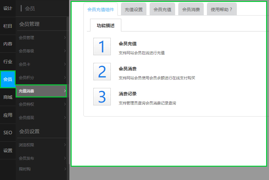
Task: Open the 会员卡 submenu item
Action: coord(41,64)
